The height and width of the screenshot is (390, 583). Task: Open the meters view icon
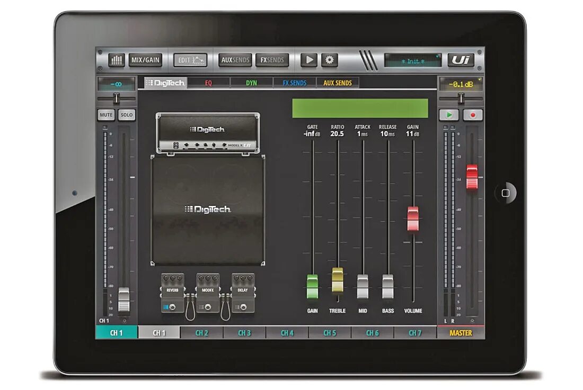tap(117, 60)
